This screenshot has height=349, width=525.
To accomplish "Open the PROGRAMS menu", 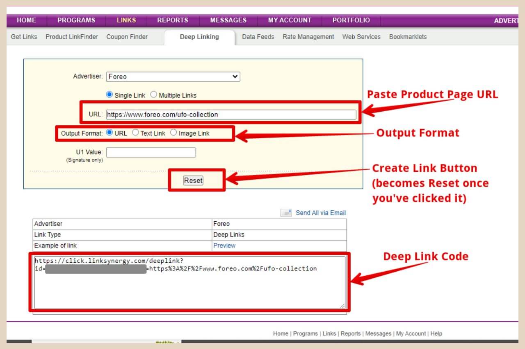I will 76,20.
